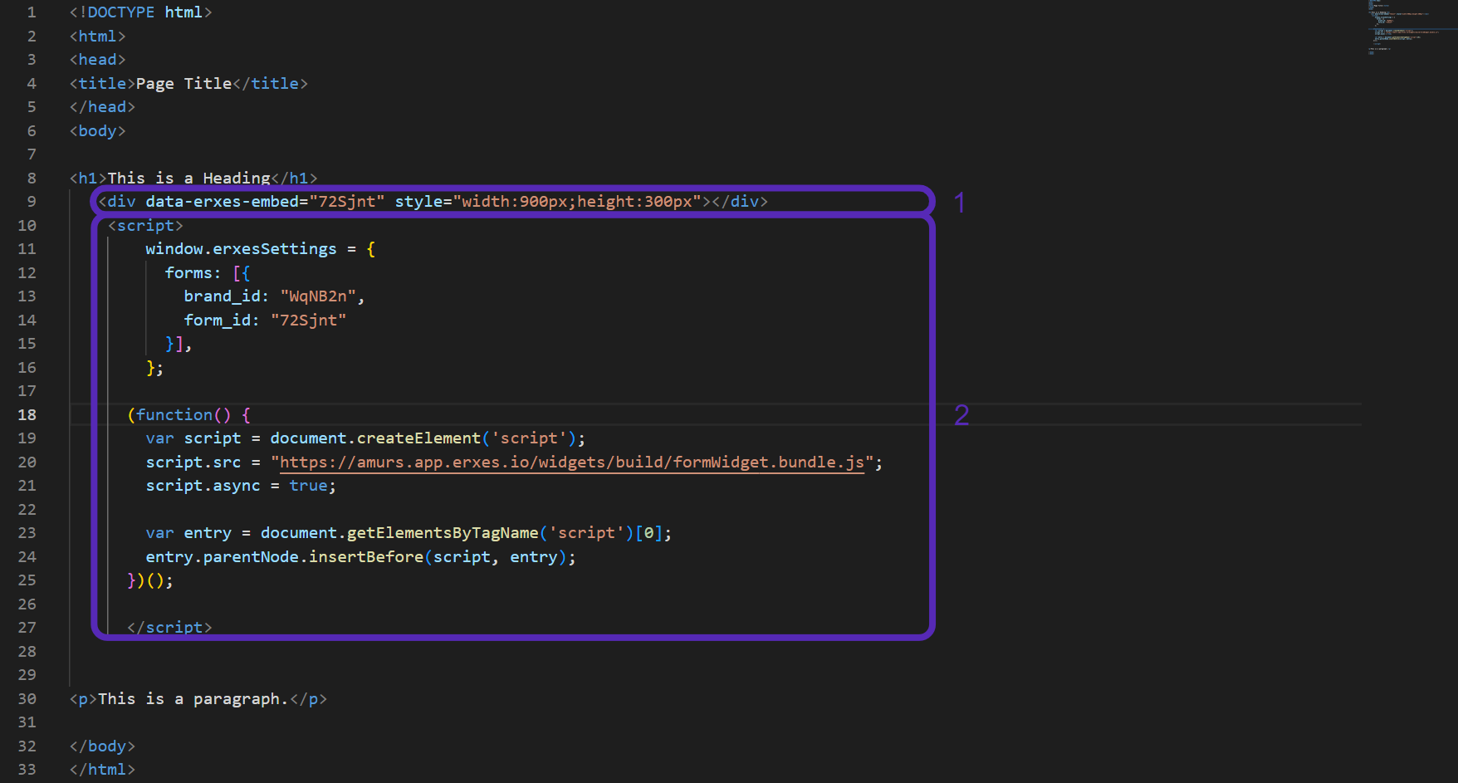
Task: Click the "This is a Heading" text
Action: (188, 178)
